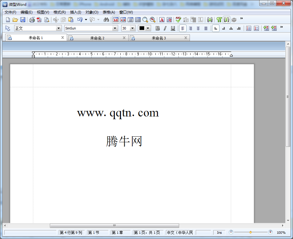The width and height of the screenshot is (293, 239).
Task: Click the binoculars Find icon
Action: (106, 20)
